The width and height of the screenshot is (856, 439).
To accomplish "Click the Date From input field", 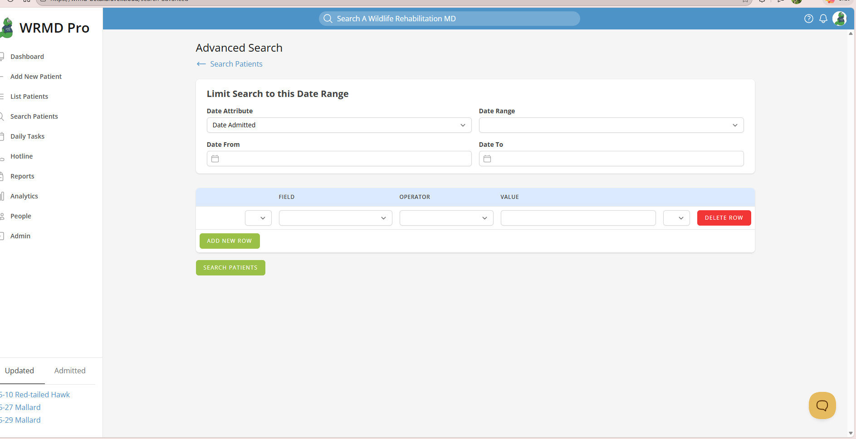I will point(339,159).
